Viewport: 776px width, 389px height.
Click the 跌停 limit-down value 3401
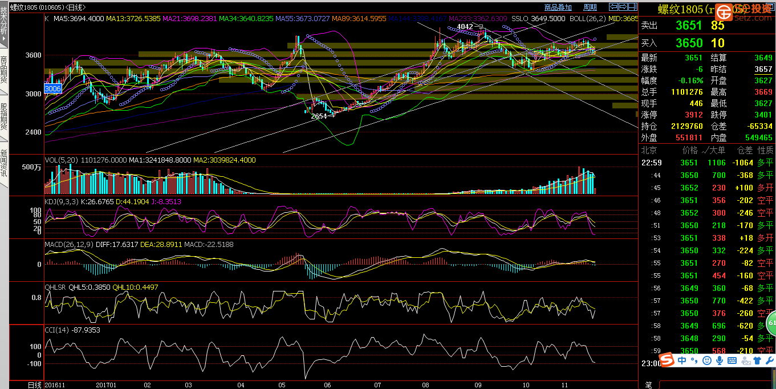point(763,115)
